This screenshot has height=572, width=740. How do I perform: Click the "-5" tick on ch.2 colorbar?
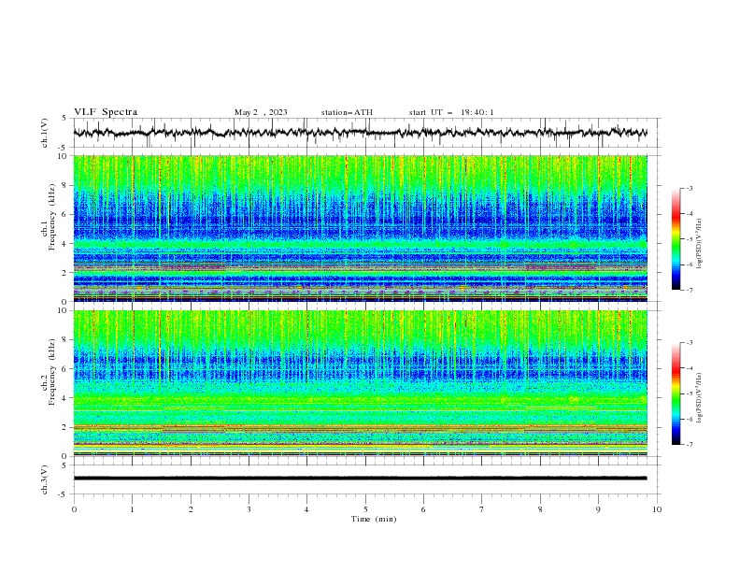click(689, 393)
